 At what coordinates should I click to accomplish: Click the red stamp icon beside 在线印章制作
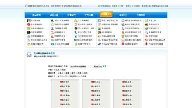[x=123, y=44]
